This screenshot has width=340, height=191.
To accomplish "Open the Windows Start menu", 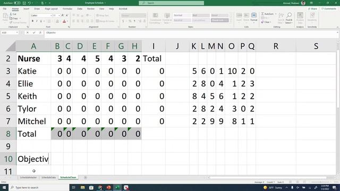I will coord(4,187).
